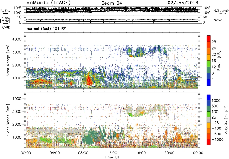This screenshot has height=159, width=229.
Task: Click the 16 tick on power colorbar
Action: tap(214, 61)
